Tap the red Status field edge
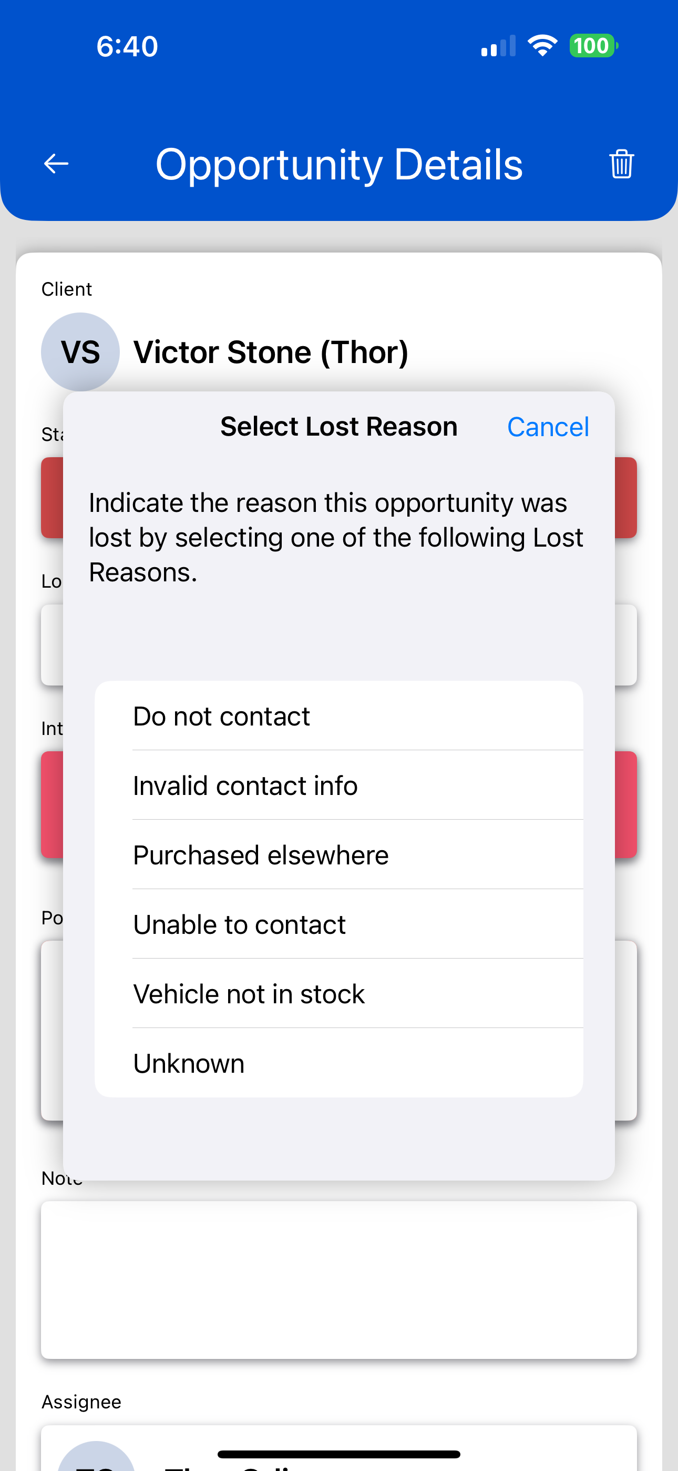Image resolution: width=678 pixels, height=1471 pixels. (x=625, y=497)
